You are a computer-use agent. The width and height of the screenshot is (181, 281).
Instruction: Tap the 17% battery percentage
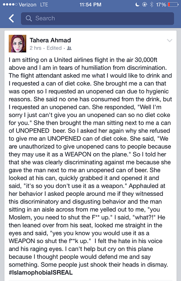161,5
